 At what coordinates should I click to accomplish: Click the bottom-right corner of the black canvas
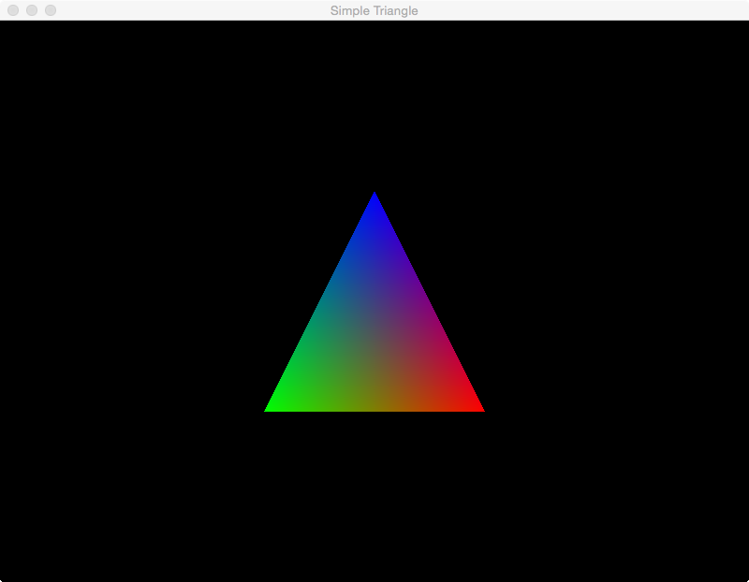click(745, 578)
